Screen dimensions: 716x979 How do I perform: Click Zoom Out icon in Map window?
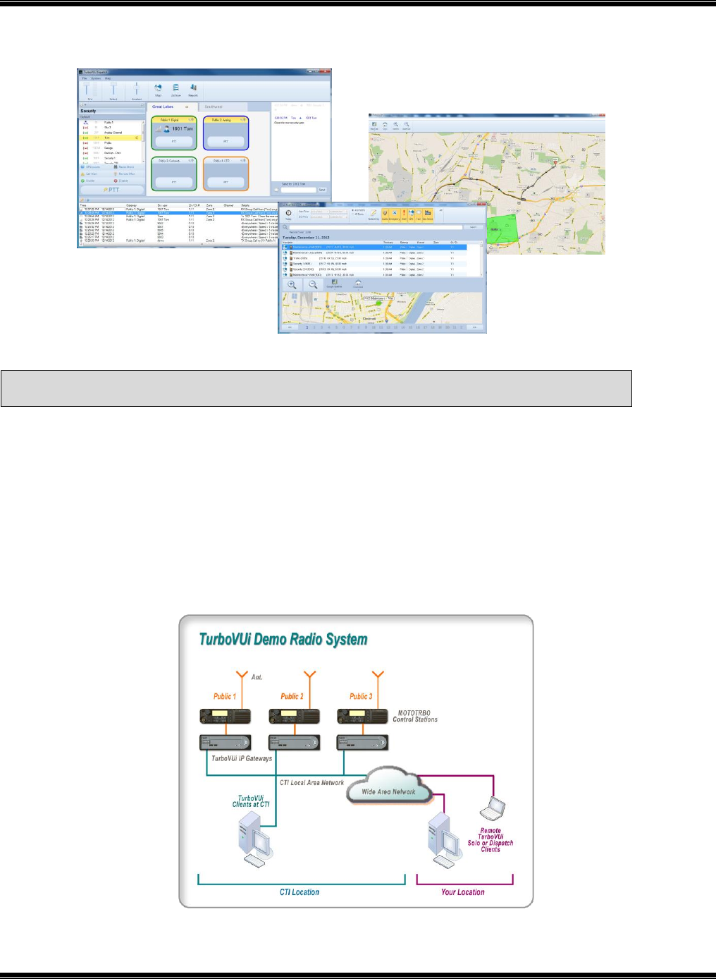point(407,125)
